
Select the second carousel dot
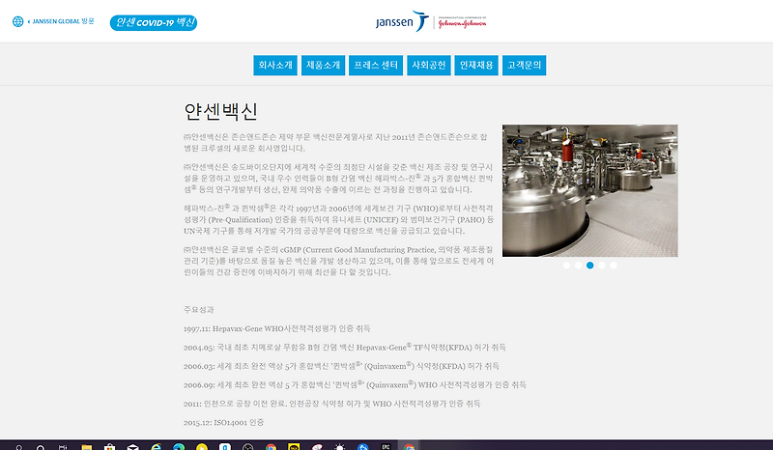click(578, 266)
